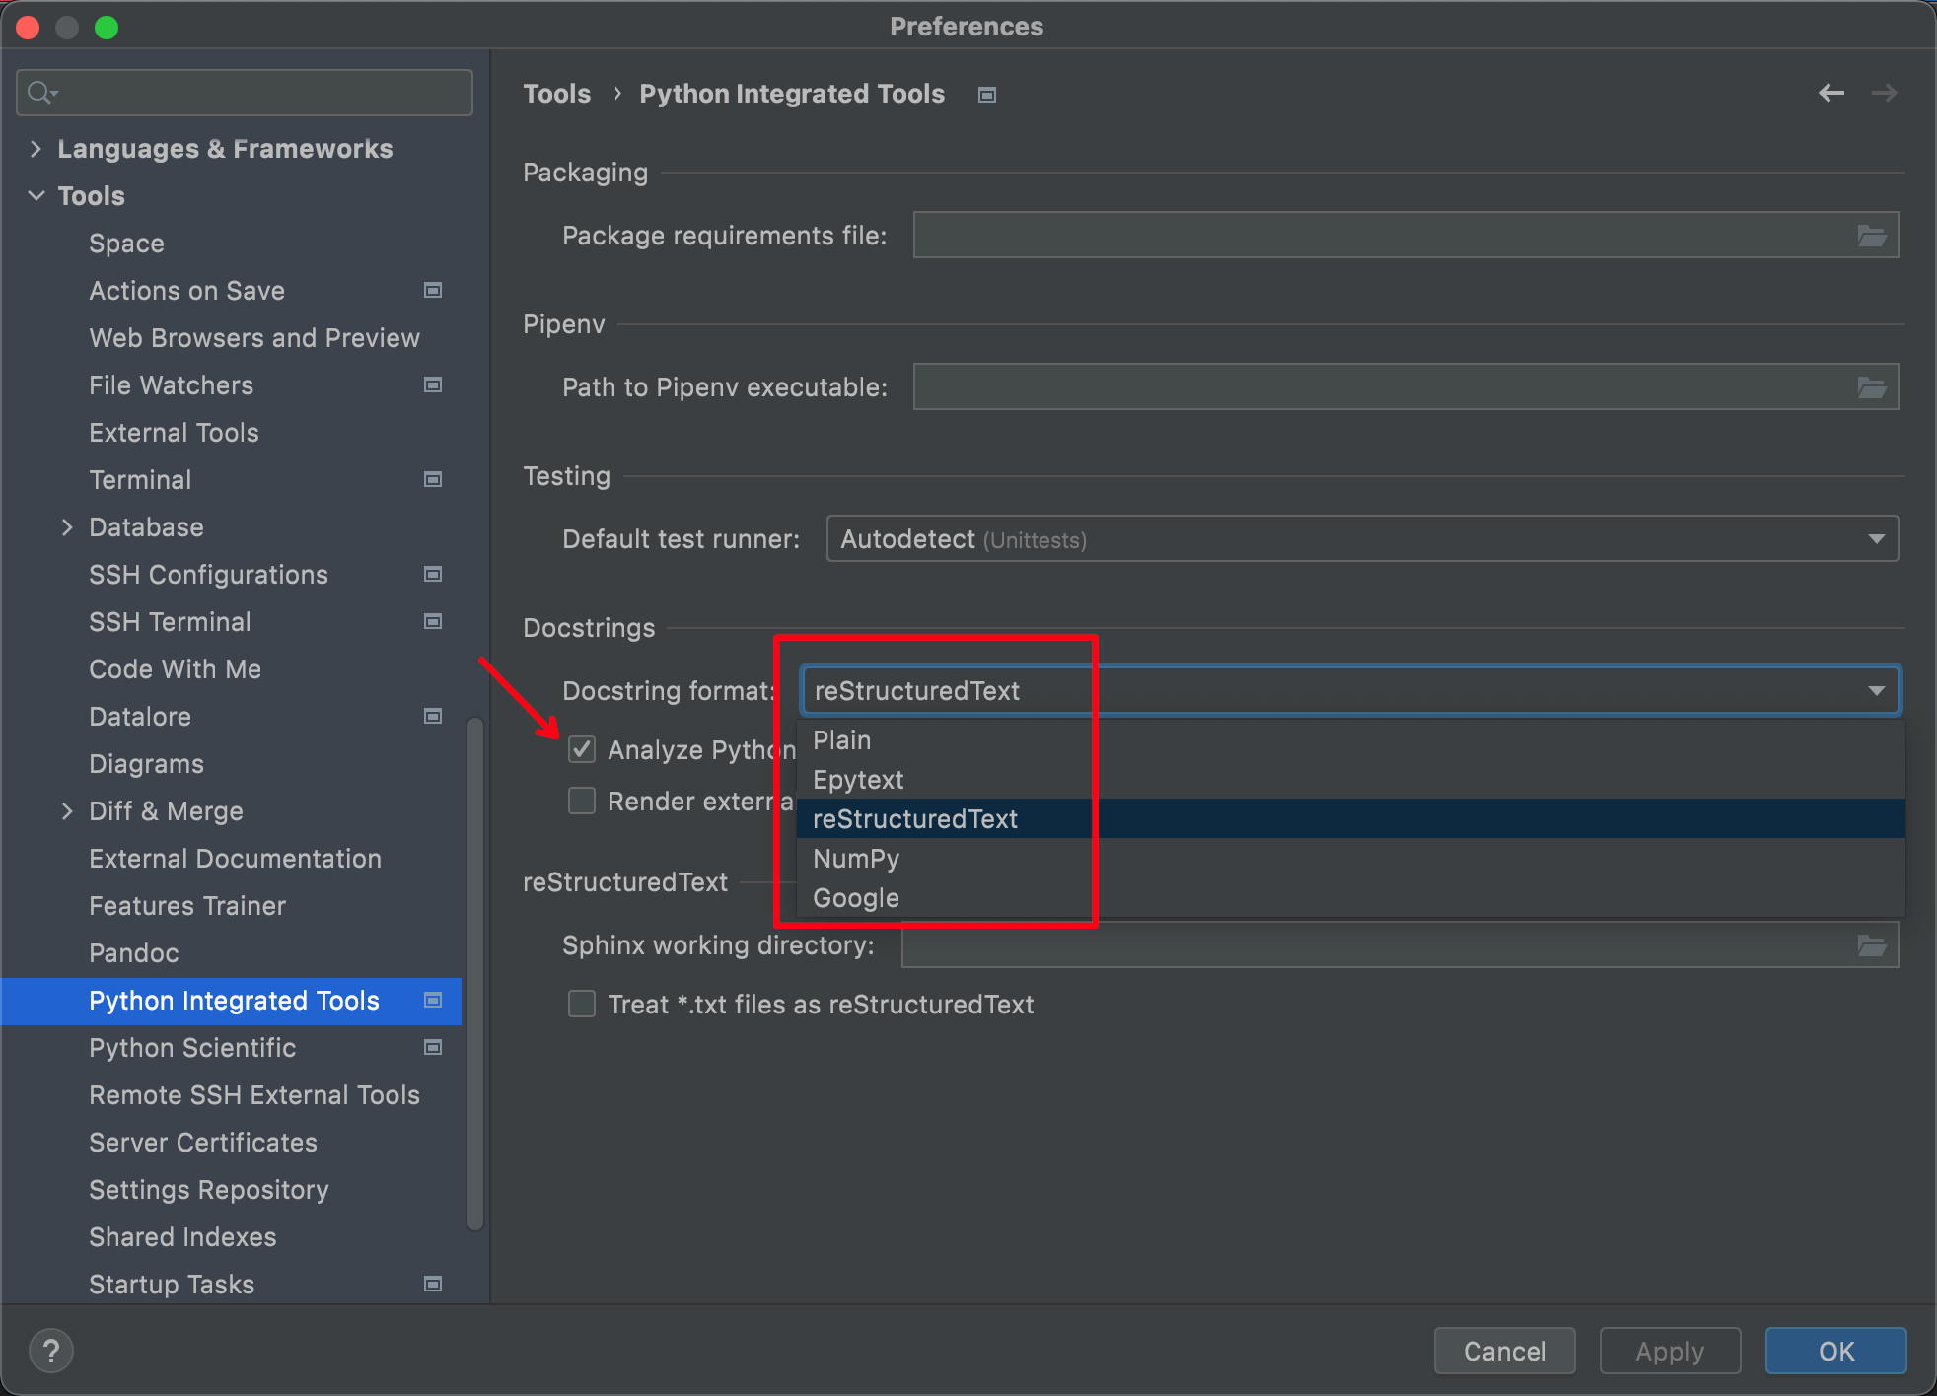Open Python Scientific settings page
The height and width of the screenshot is (1396, 1937).
pyautogui.click(x=192, y=1048)
